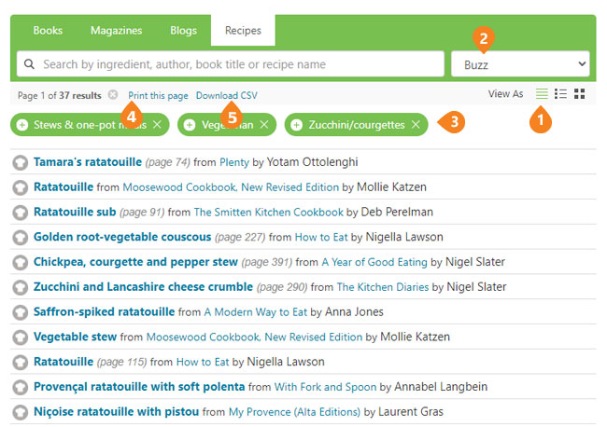
Task: Click the text "Deb Perelman"
Action: click(397, 212)
